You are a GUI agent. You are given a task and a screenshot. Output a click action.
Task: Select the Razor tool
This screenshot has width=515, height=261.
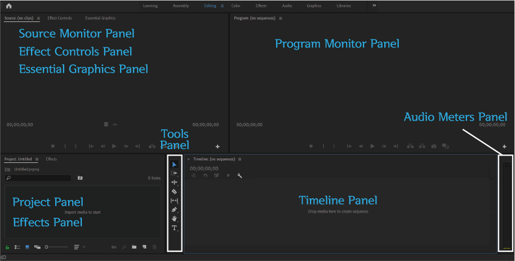pyautogui.click(x=174, y=192)
